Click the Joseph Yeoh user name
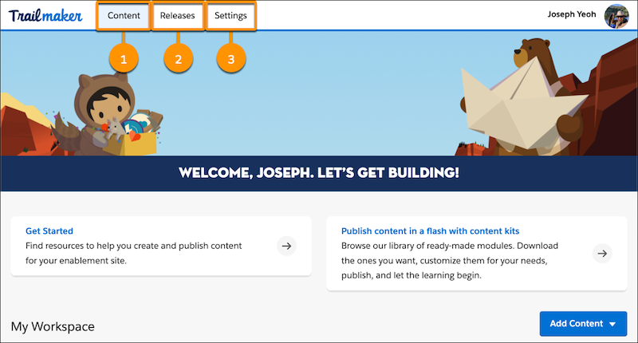The width and height of the screenshot is (638, 343). [x=572, y=14]
